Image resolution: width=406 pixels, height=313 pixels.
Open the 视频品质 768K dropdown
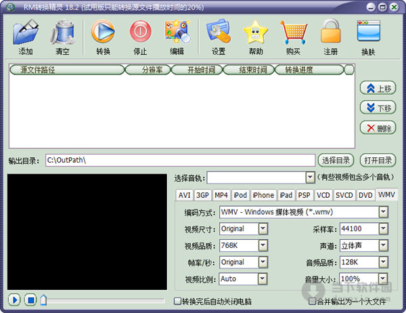(x=263, y=245)
